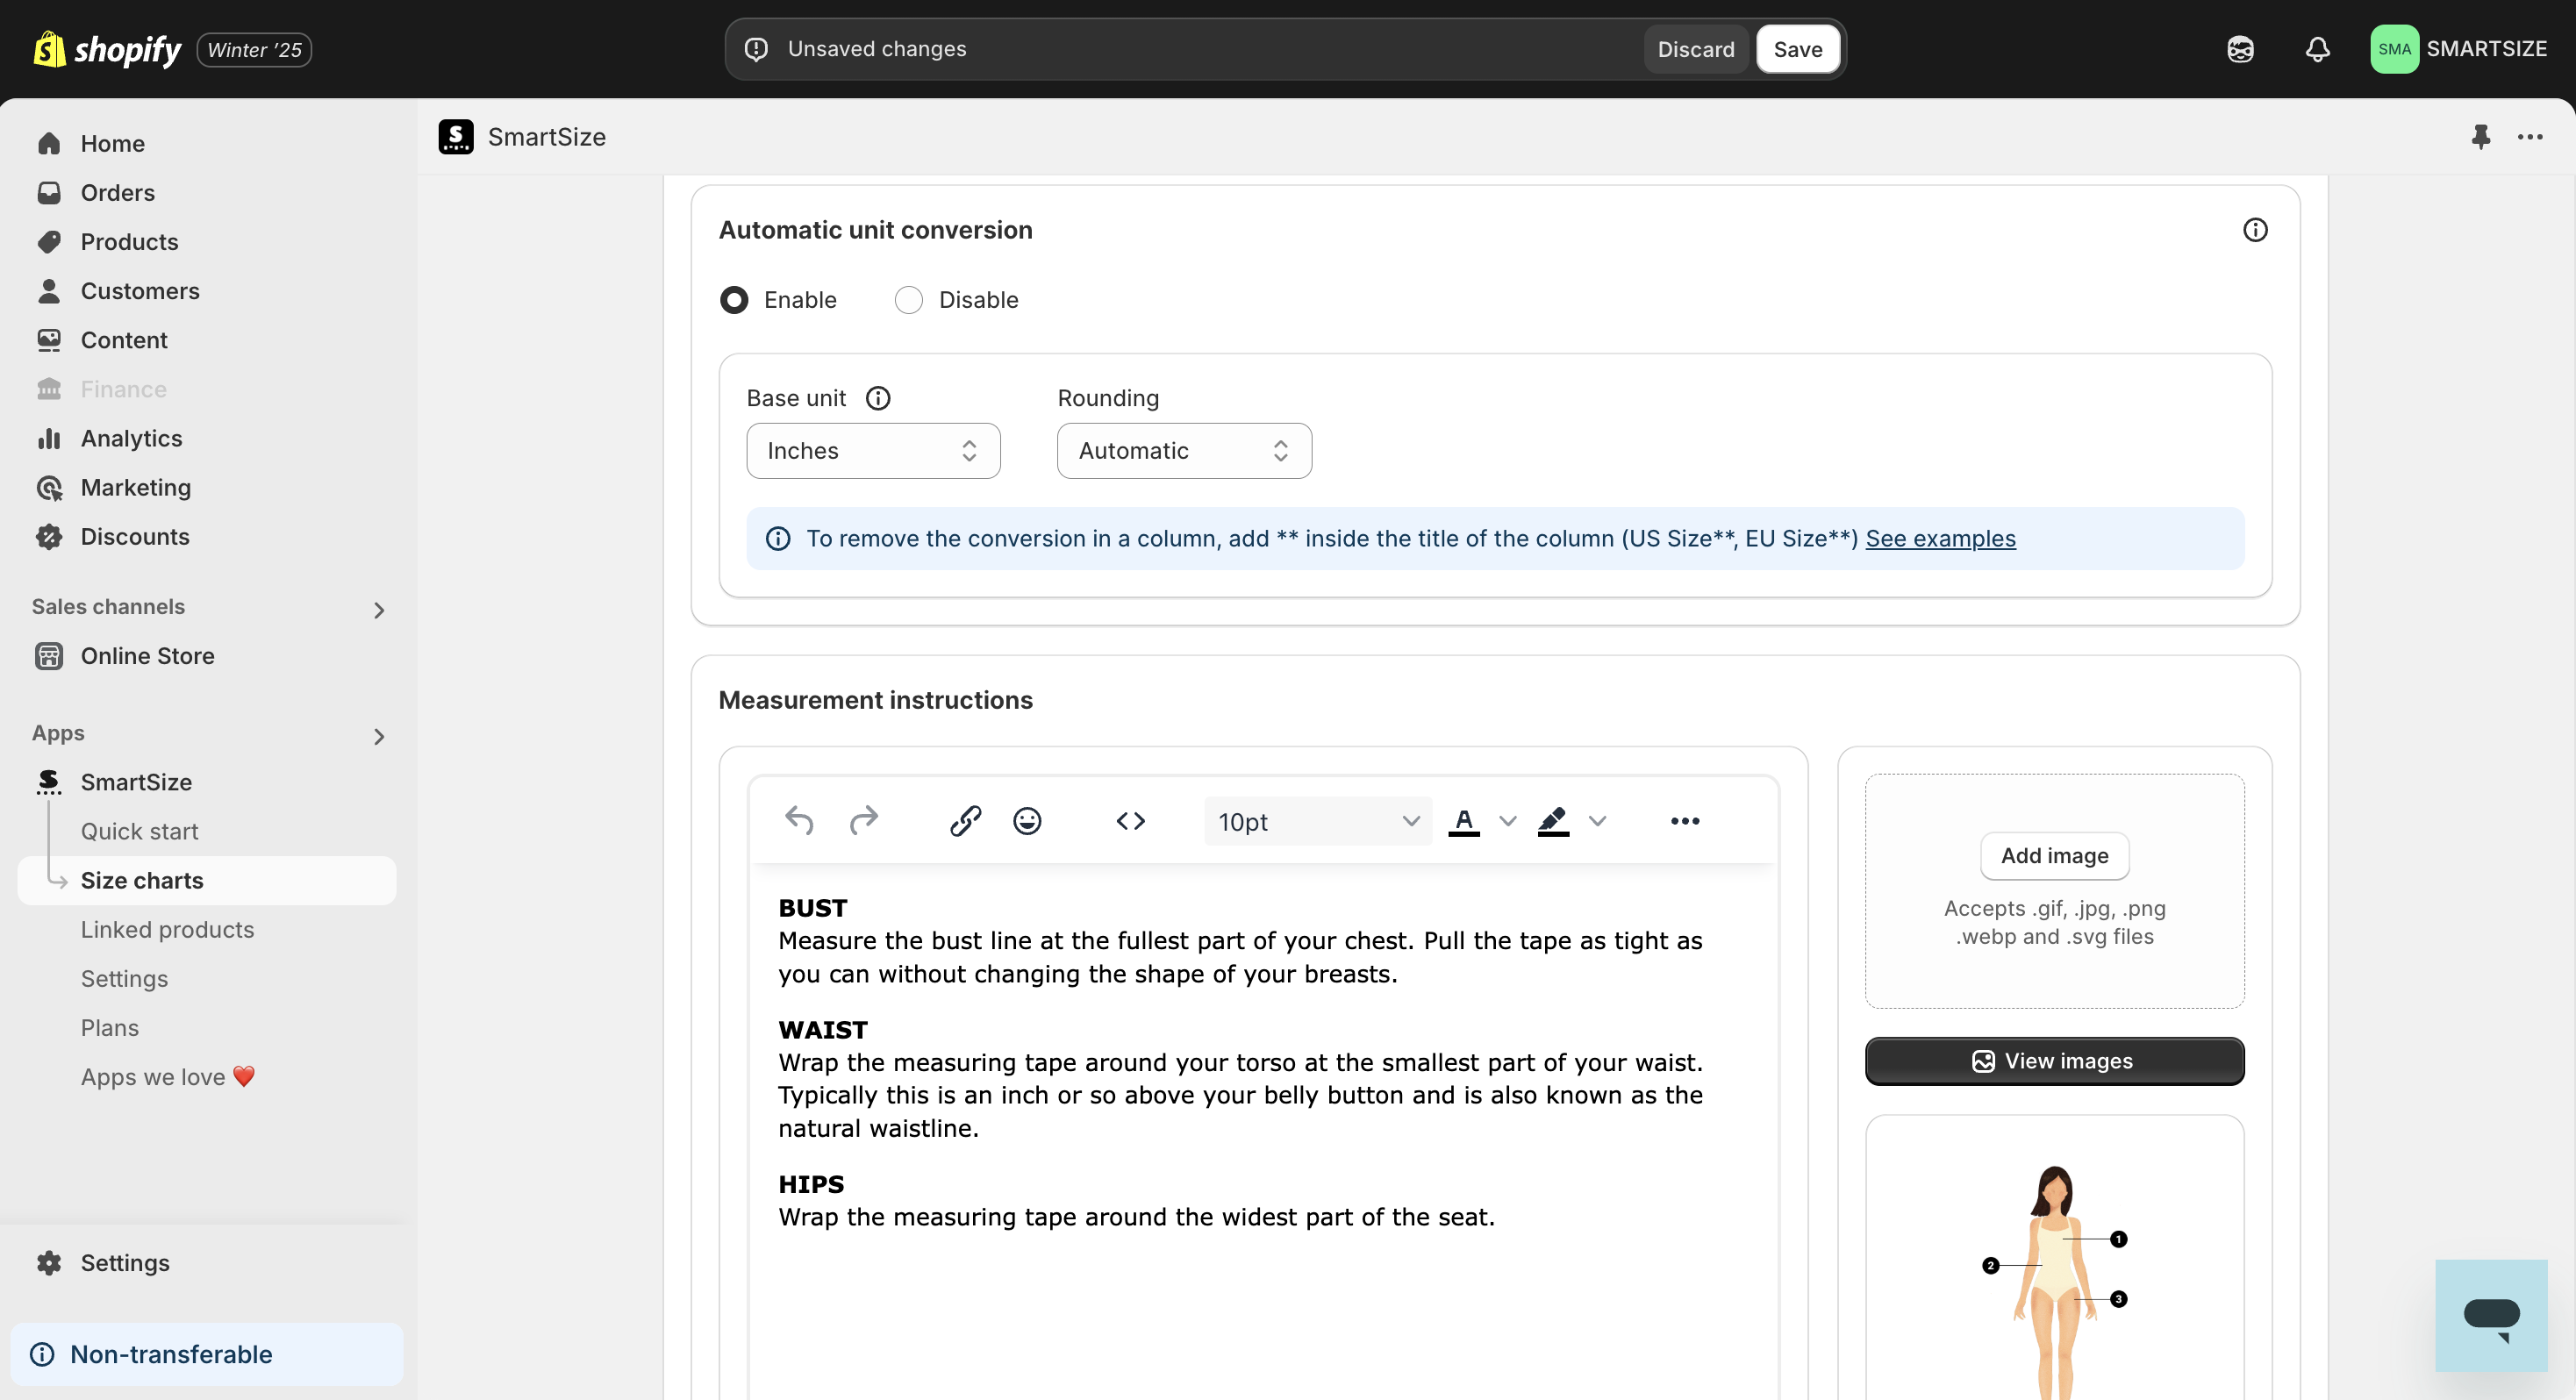Viewport: 2576px width, 1400px height.
Task: Undo the last editor change
Action: (799, 821)
